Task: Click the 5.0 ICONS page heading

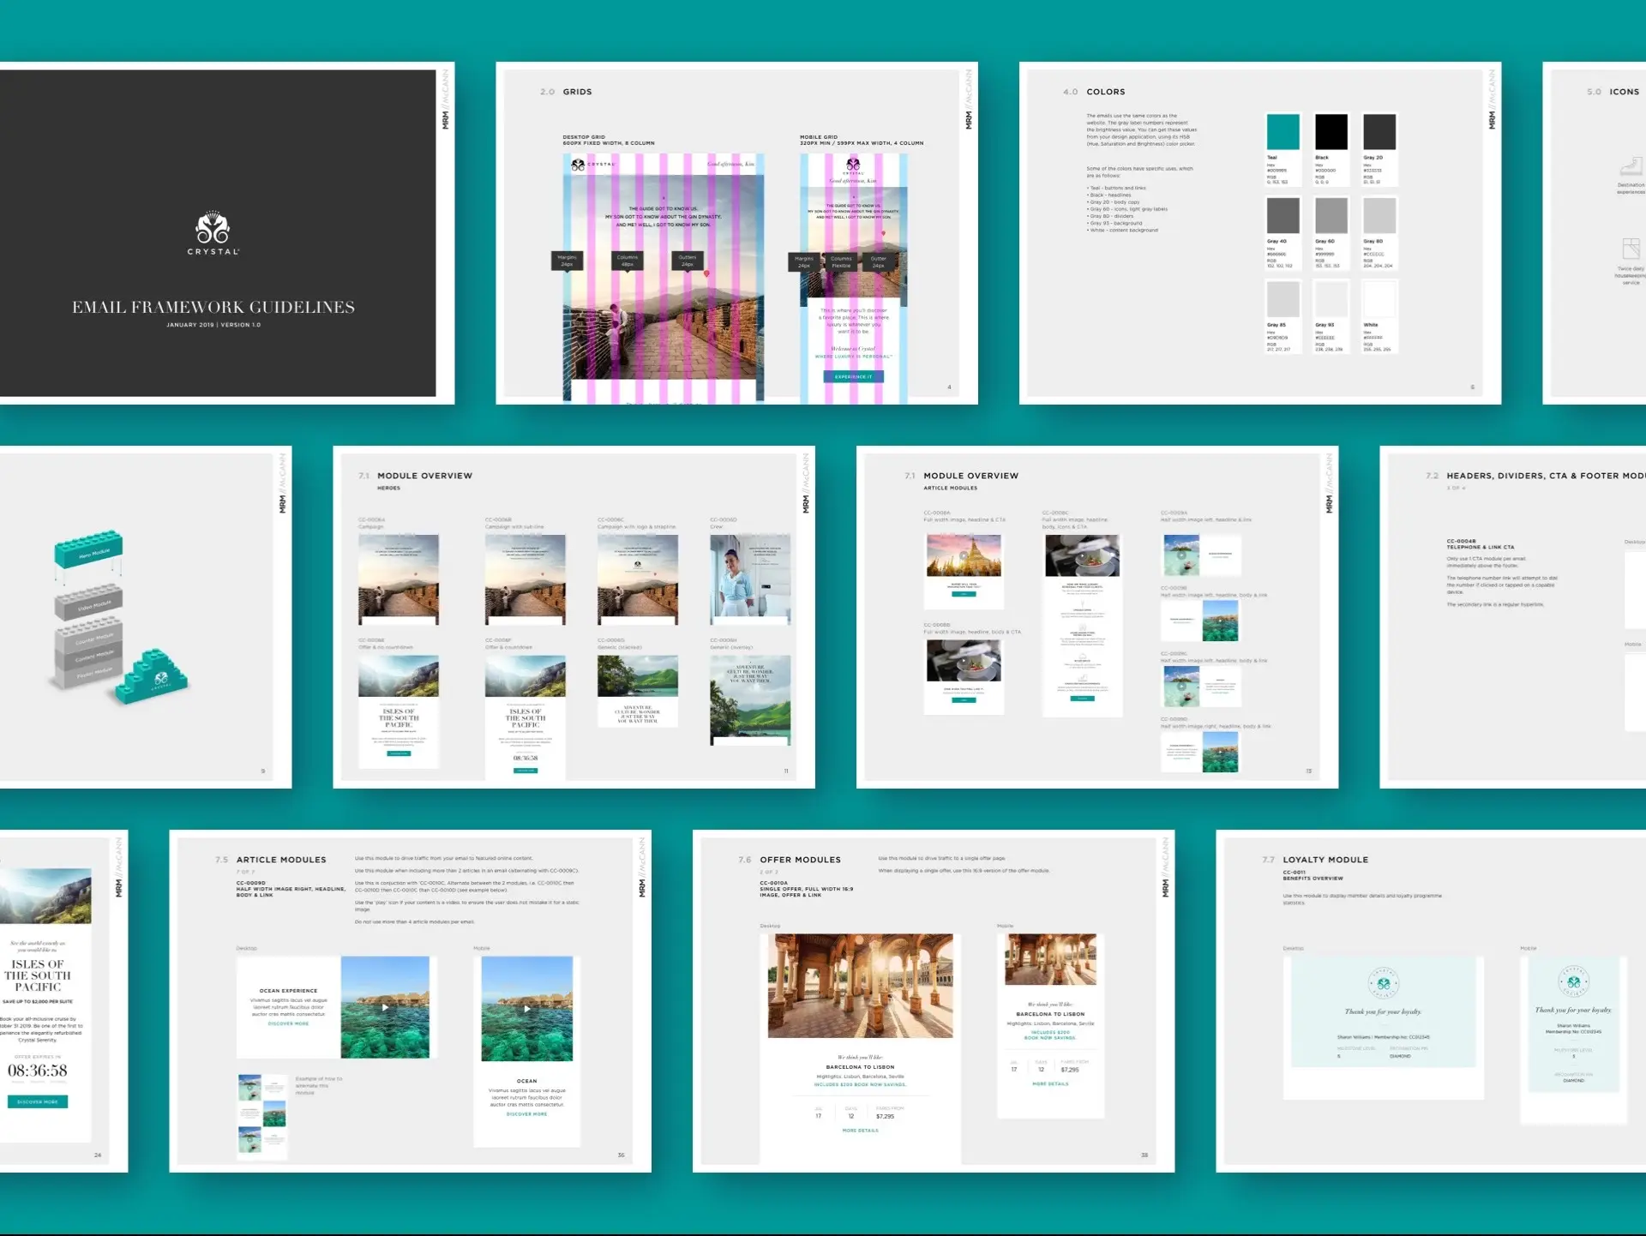Action: click(1613, 92)
